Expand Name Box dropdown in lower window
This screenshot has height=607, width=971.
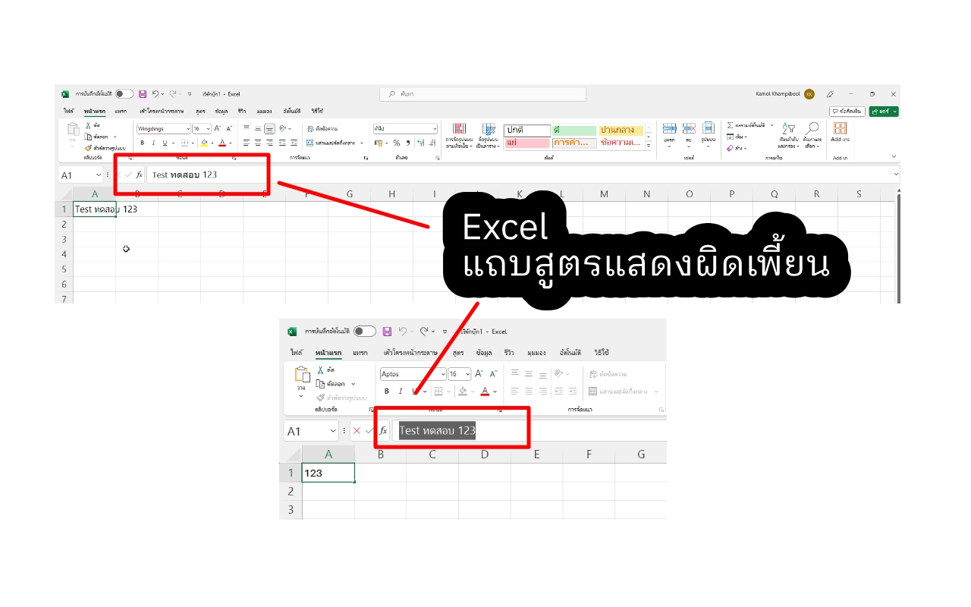[x=333, y=431]
